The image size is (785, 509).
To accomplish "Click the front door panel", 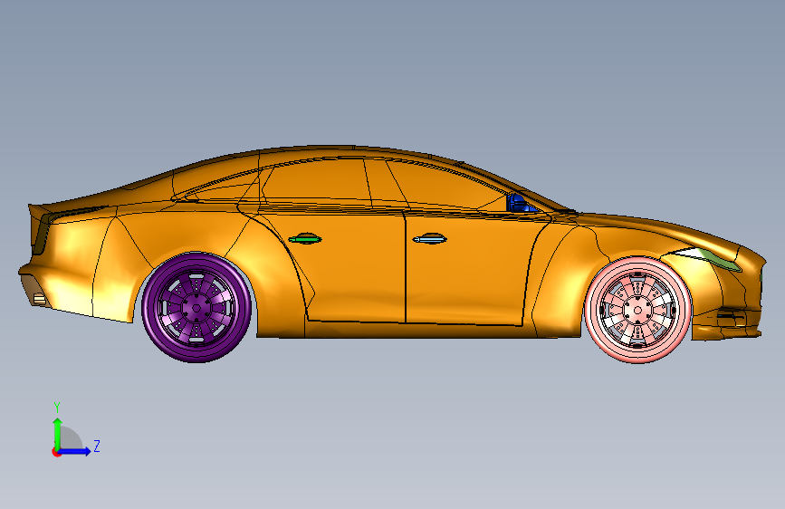I will 465,271.
